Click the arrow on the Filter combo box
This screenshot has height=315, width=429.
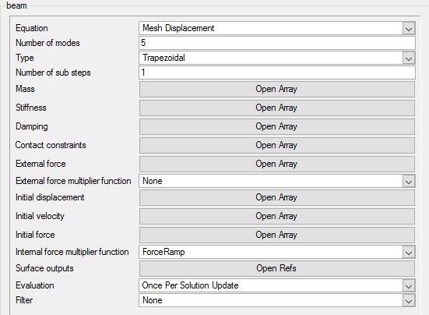tap(409, 301)
